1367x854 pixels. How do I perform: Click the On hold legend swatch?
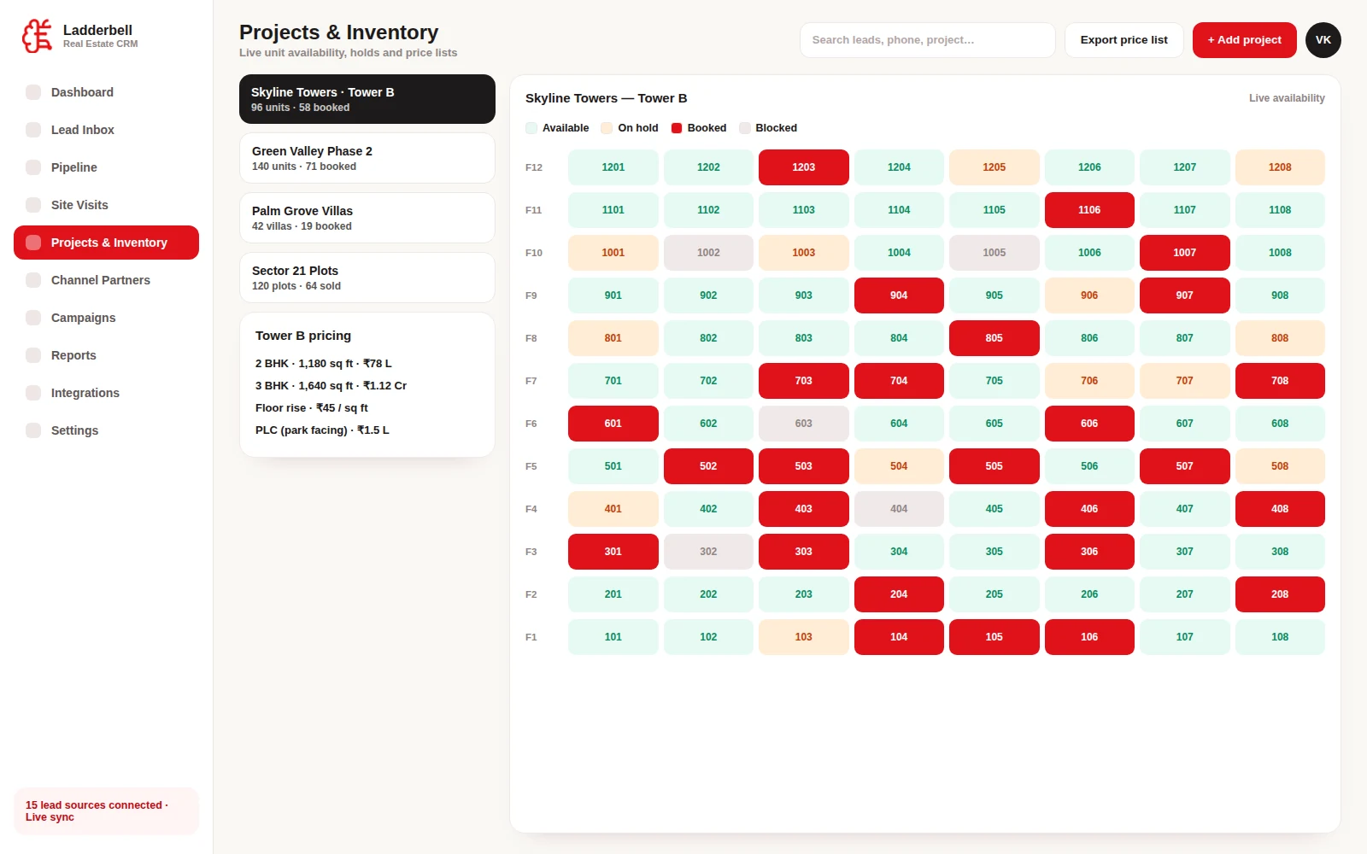click(607, 128)
